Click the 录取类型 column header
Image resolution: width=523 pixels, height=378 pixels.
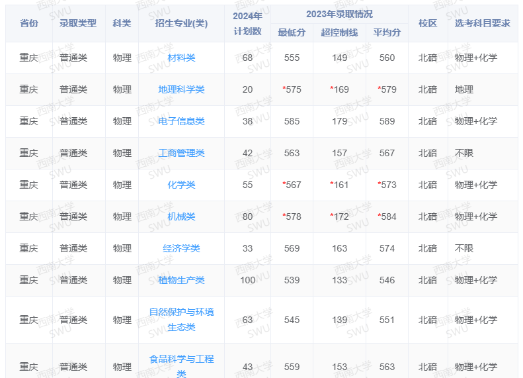[78, 23]
